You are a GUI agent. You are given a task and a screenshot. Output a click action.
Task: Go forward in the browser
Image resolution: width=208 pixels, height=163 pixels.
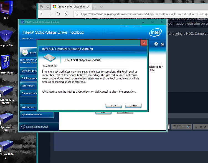pos(50,14)
